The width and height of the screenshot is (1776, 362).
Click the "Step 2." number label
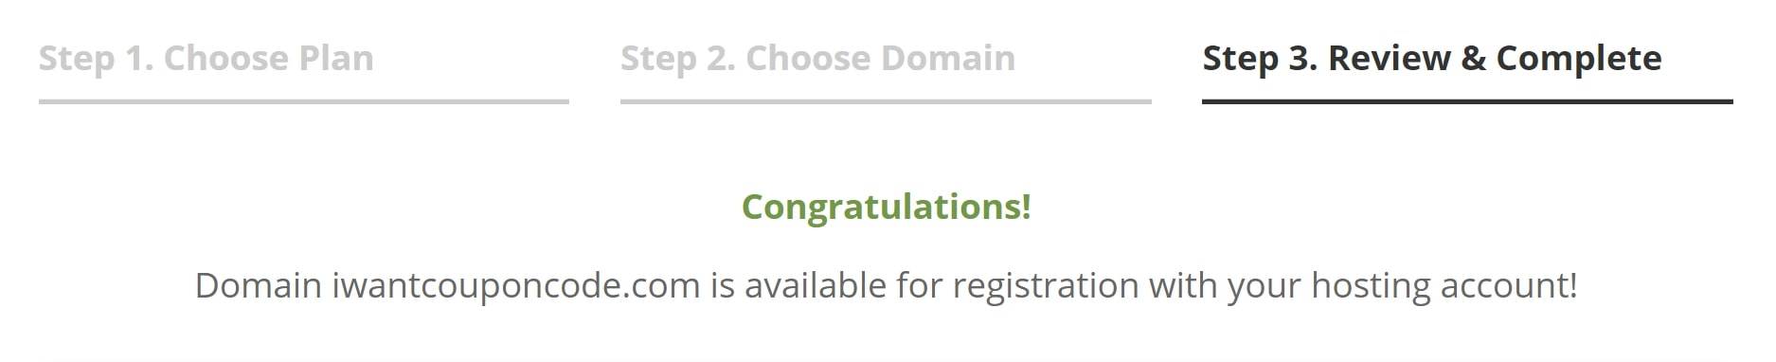pos(678,59)
